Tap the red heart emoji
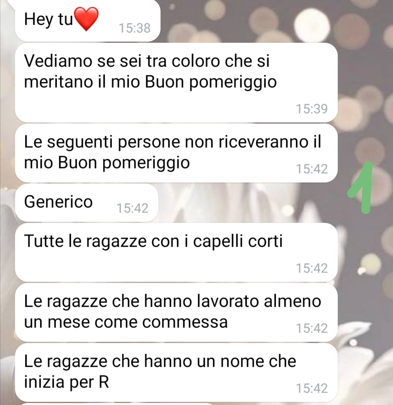Image resolution: width=393 pixels, height=405 pixels. (86, 19)
